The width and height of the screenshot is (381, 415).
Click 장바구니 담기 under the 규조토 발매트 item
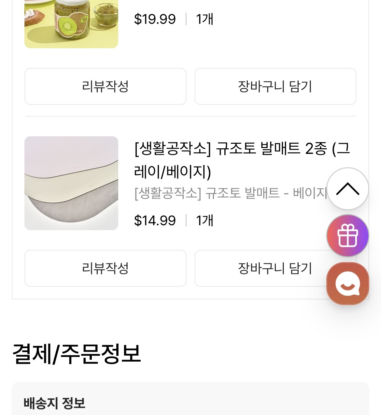click(x=275, y=268)
